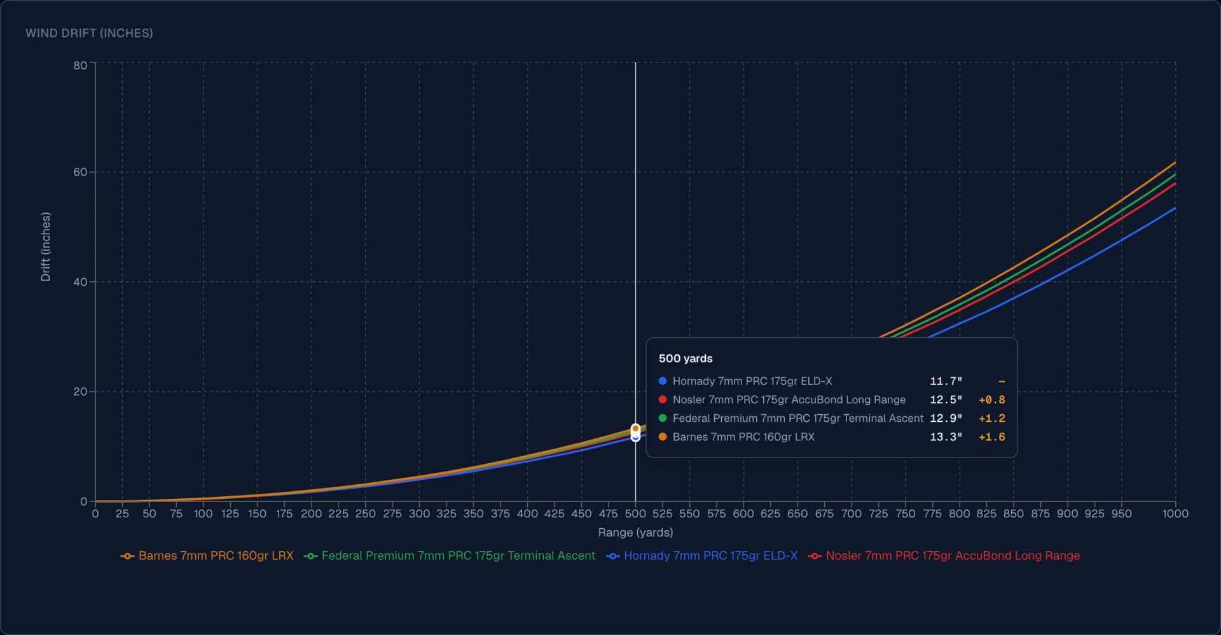The image size is (1221, 635).
Task: Click the 40 tick on drift axis
Action: coord(80,282)
